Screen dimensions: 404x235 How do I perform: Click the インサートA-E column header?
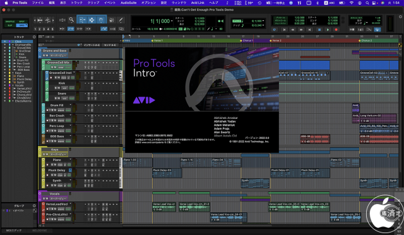coord(92,45)
